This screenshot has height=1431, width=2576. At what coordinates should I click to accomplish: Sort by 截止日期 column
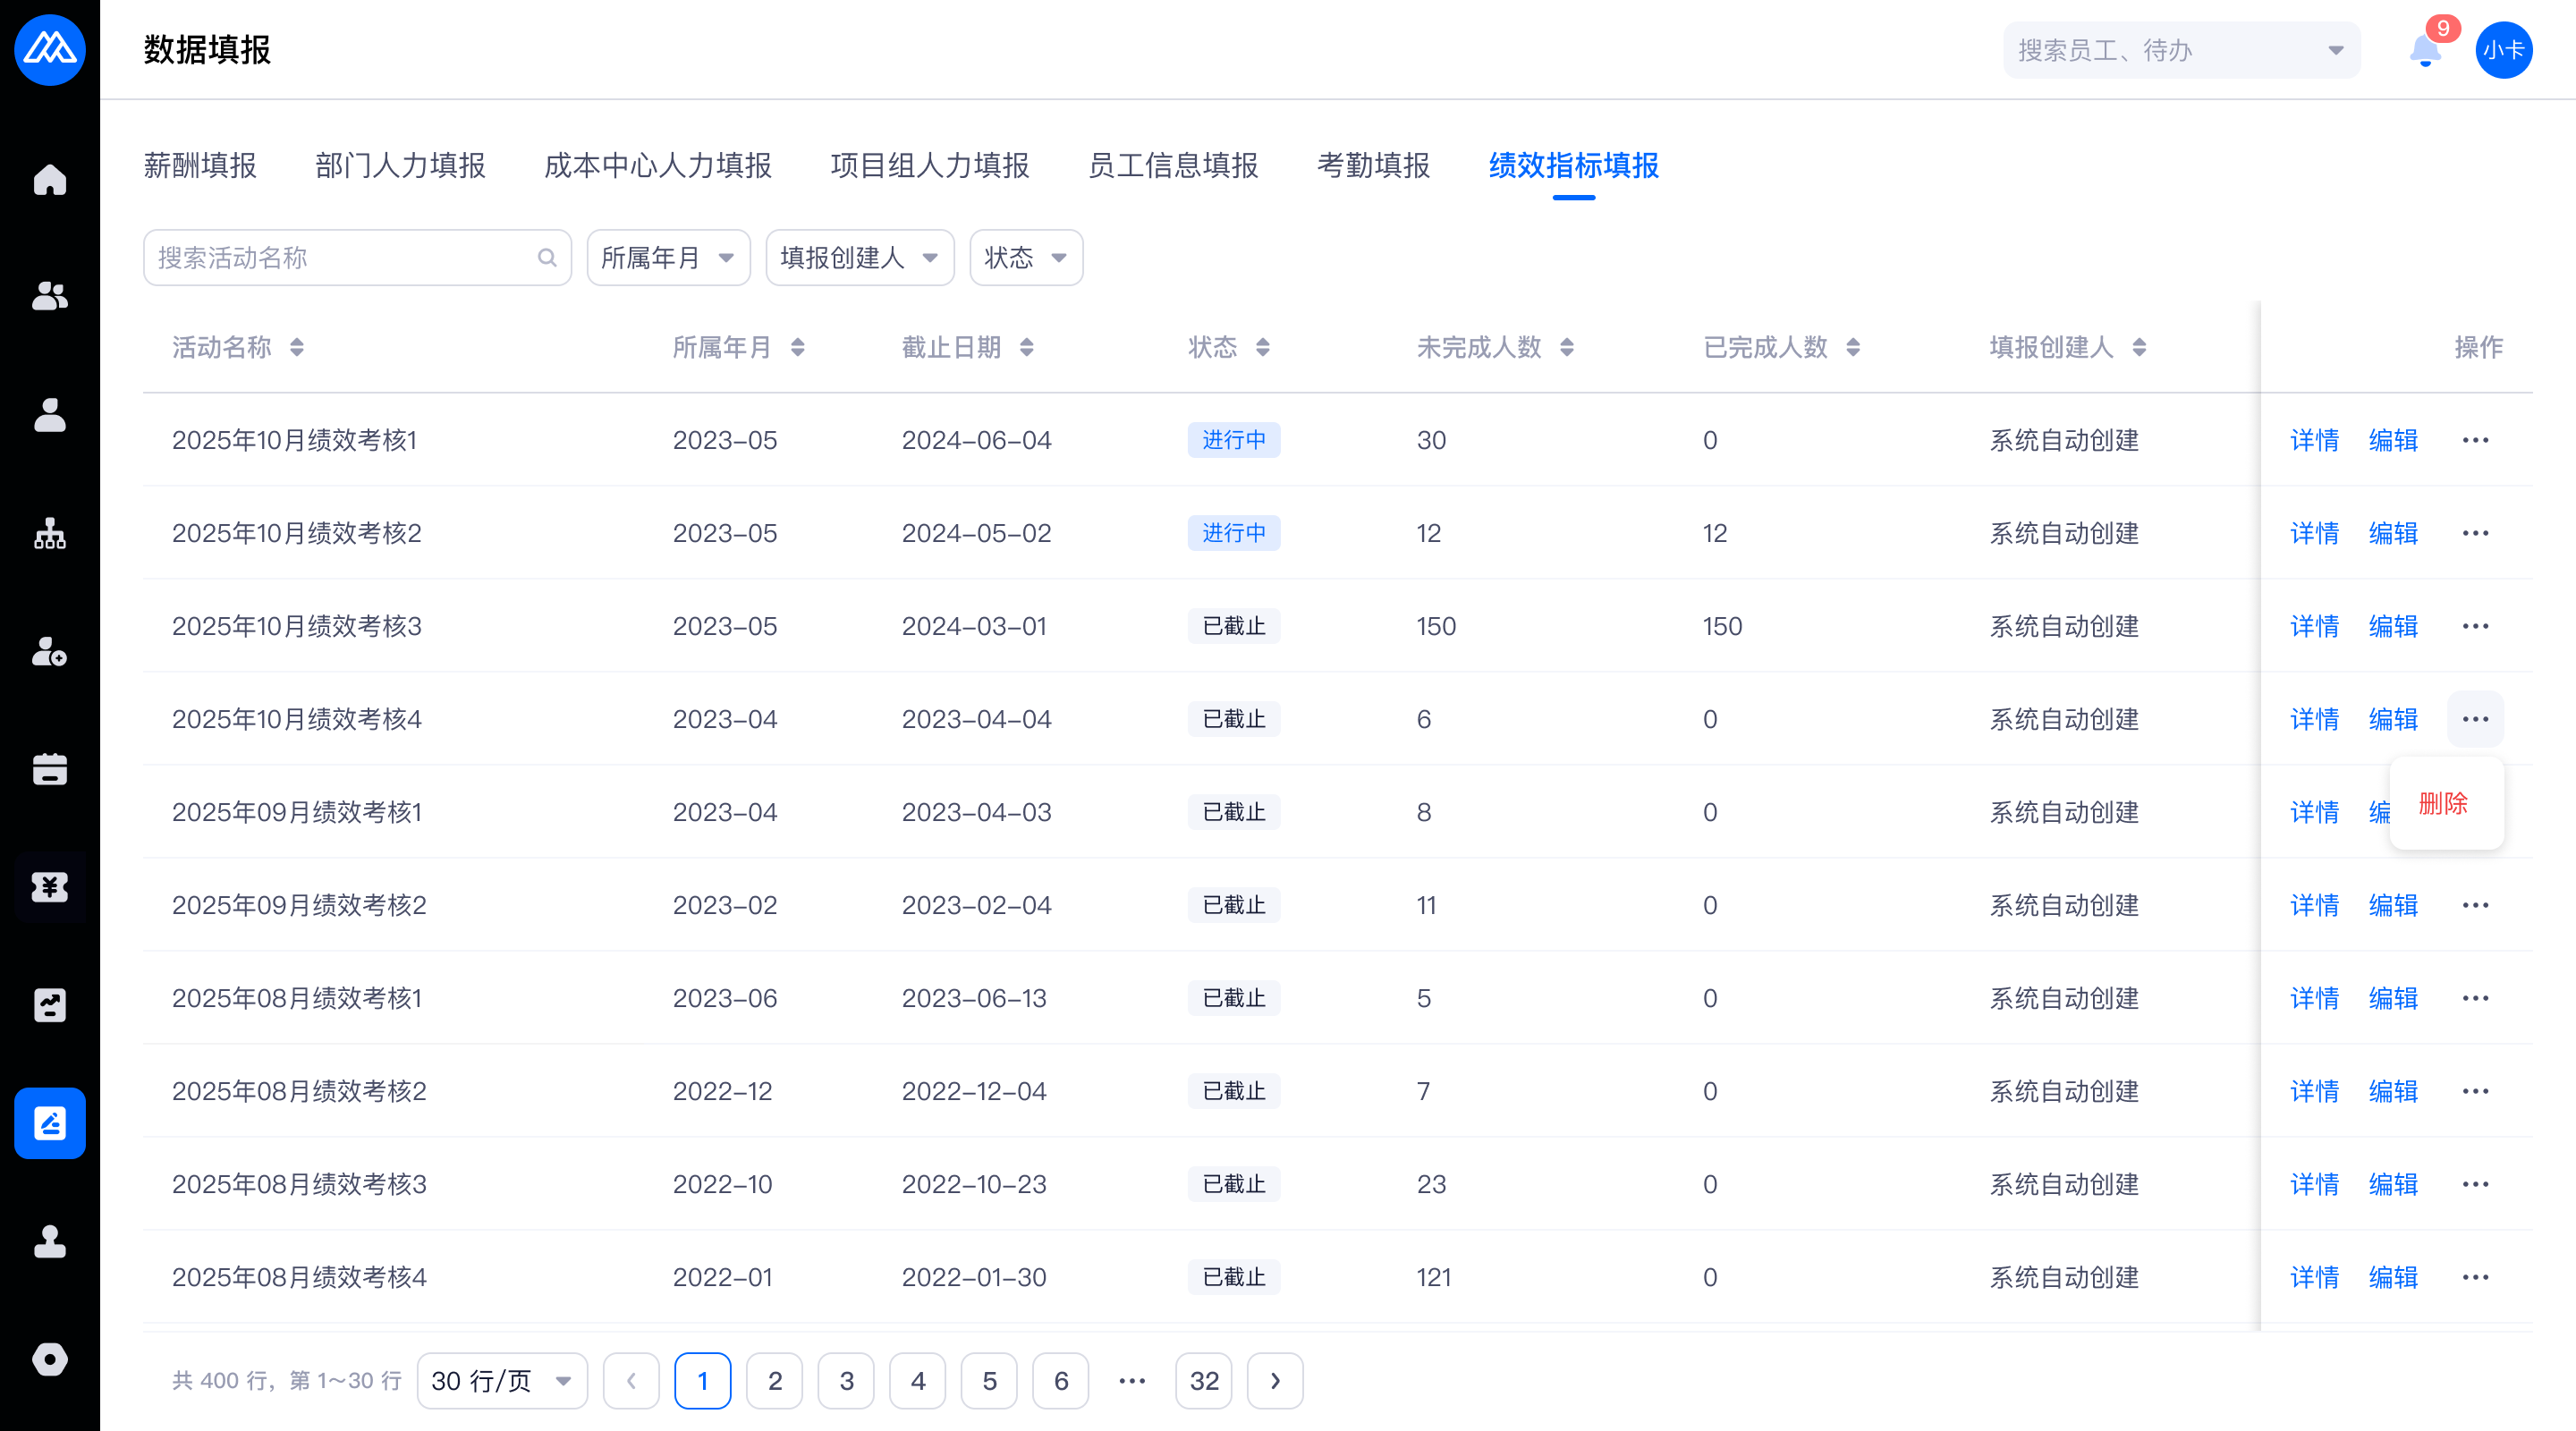tap(1026, 347)
